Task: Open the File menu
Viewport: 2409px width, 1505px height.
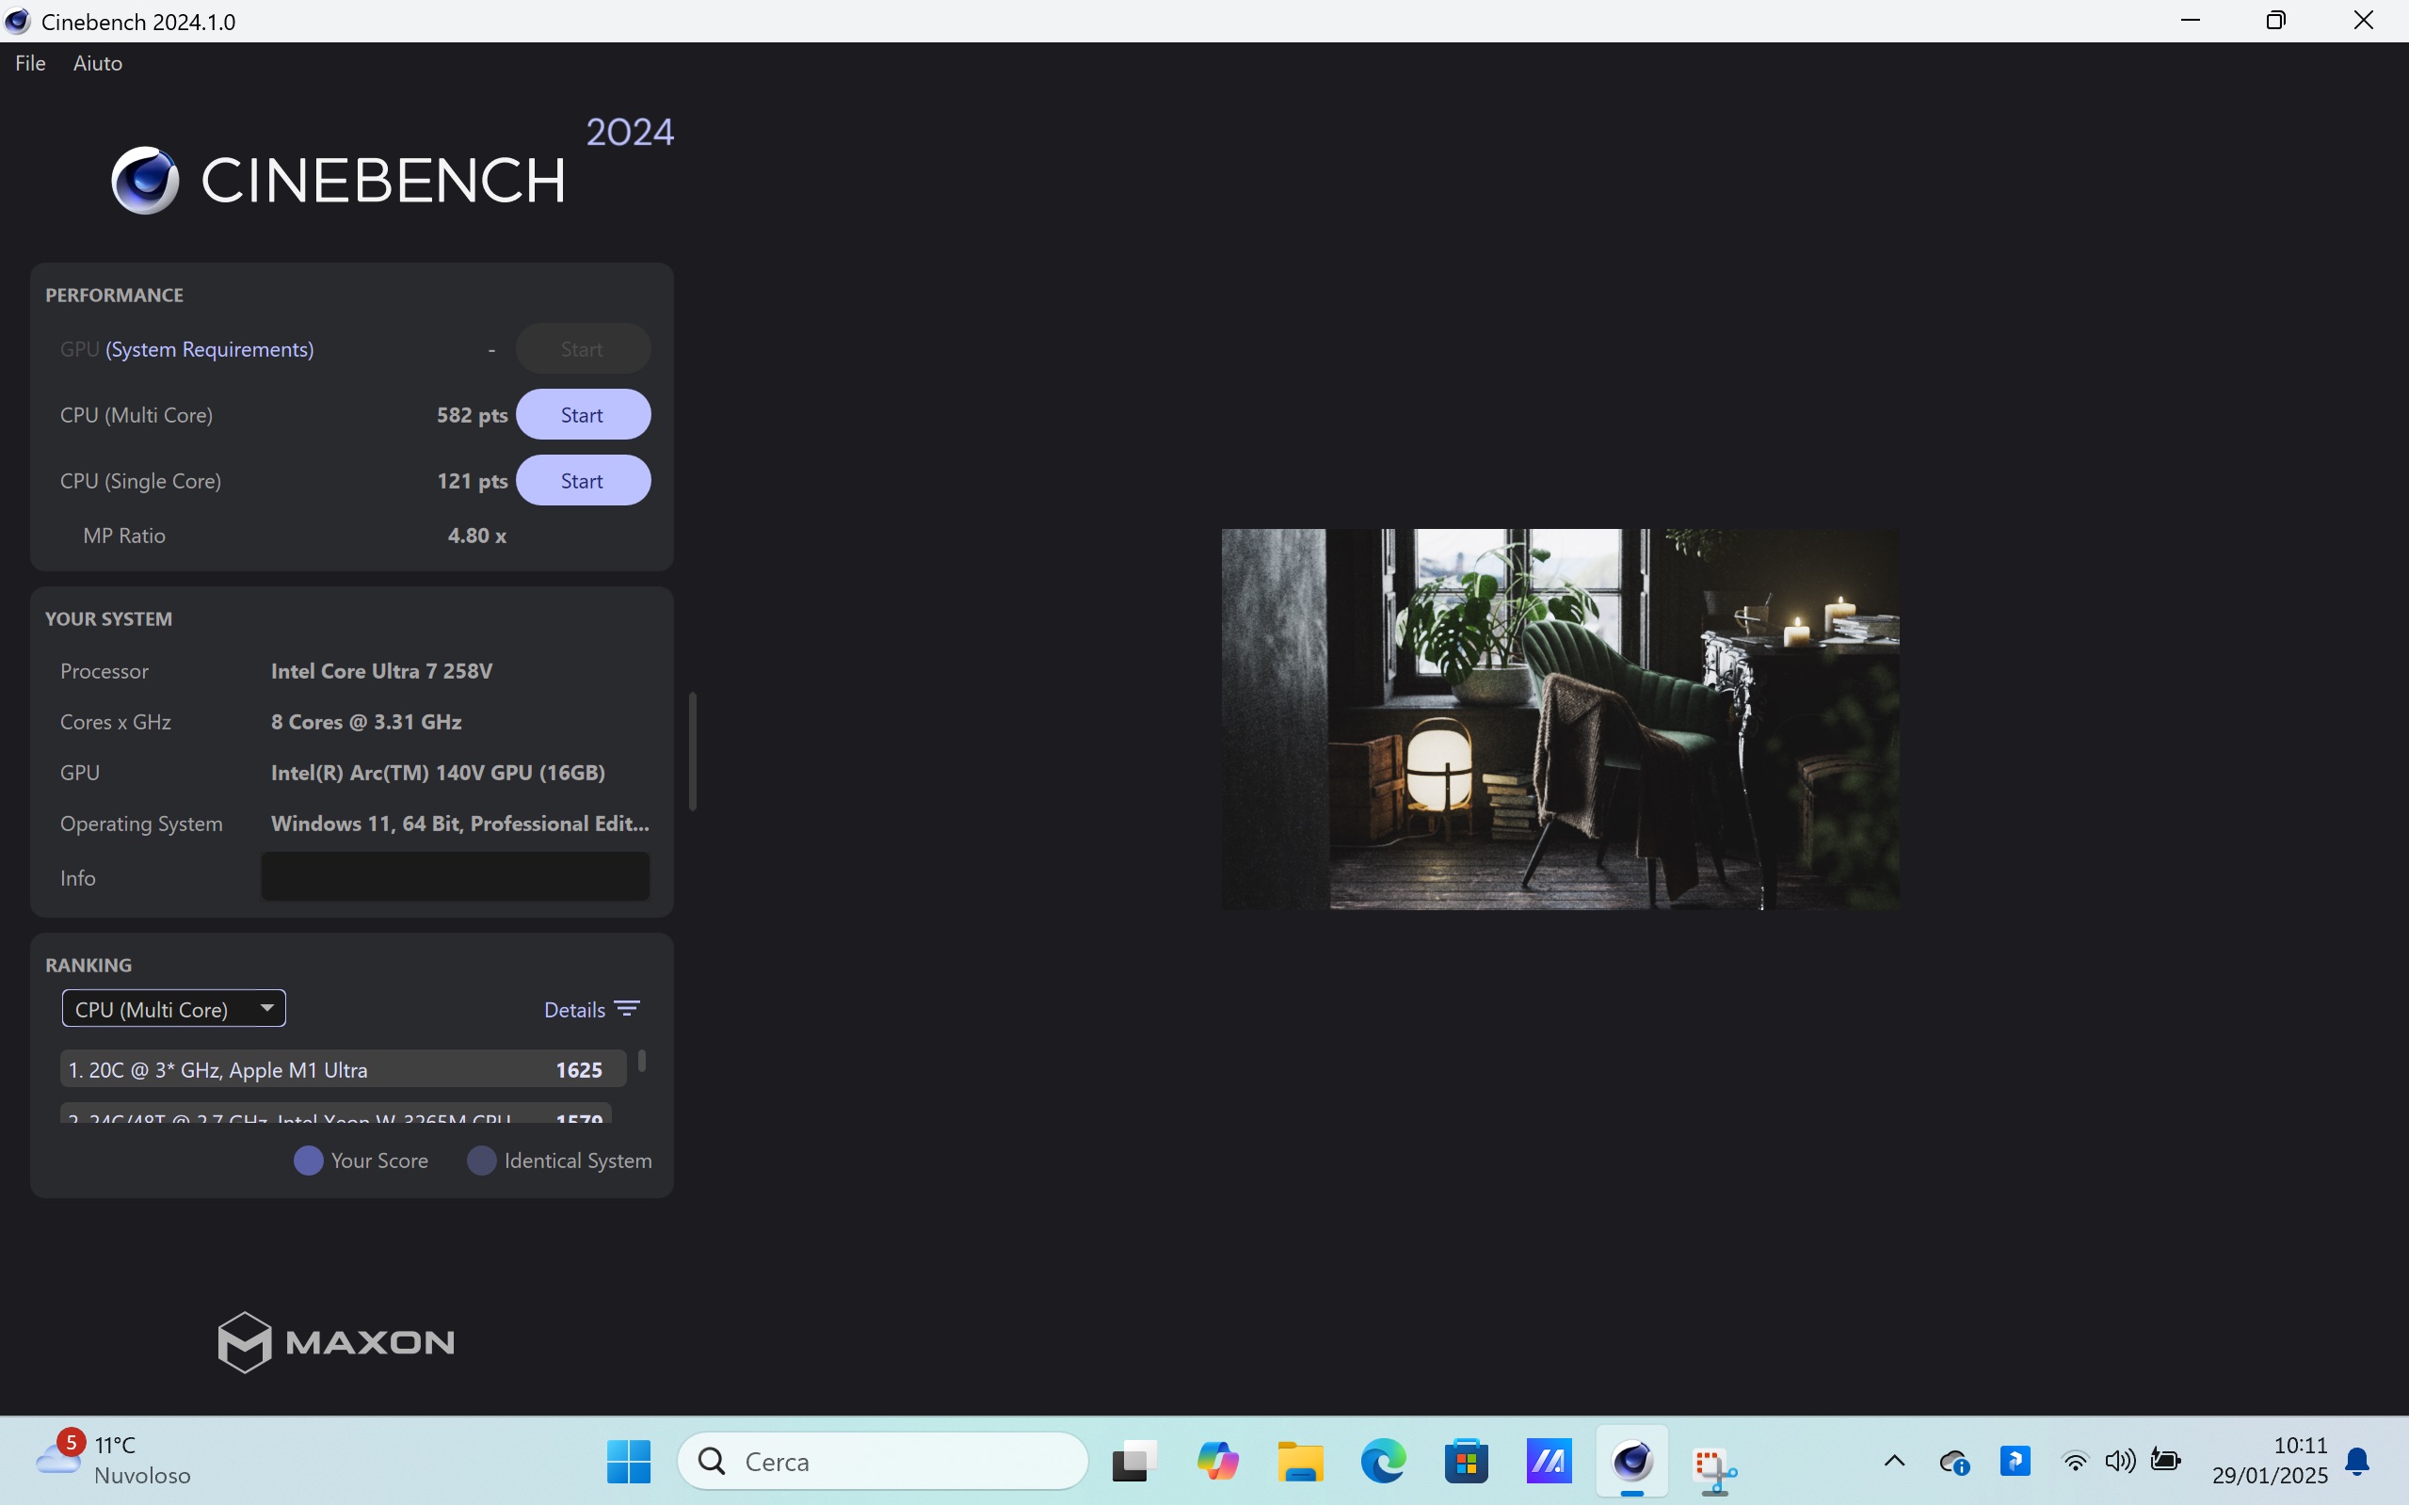Action: (x=30, y=63)
